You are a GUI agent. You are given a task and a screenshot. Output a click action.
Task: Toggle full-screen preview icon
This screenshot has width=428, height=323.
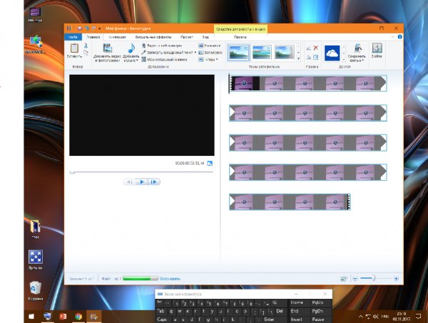coord(210,163)
